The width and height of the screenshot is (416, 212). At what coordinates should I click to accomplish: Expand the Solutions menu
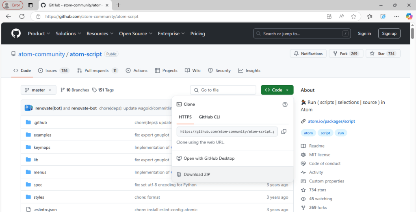(x=68, y=34)
